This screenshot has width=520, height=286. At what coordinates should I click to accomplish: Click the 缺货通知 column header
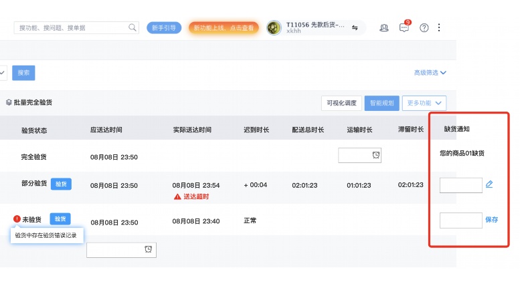click(456, 129)
